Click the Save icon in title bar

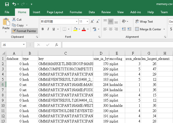pyautogui.click(x=7, y=4)
